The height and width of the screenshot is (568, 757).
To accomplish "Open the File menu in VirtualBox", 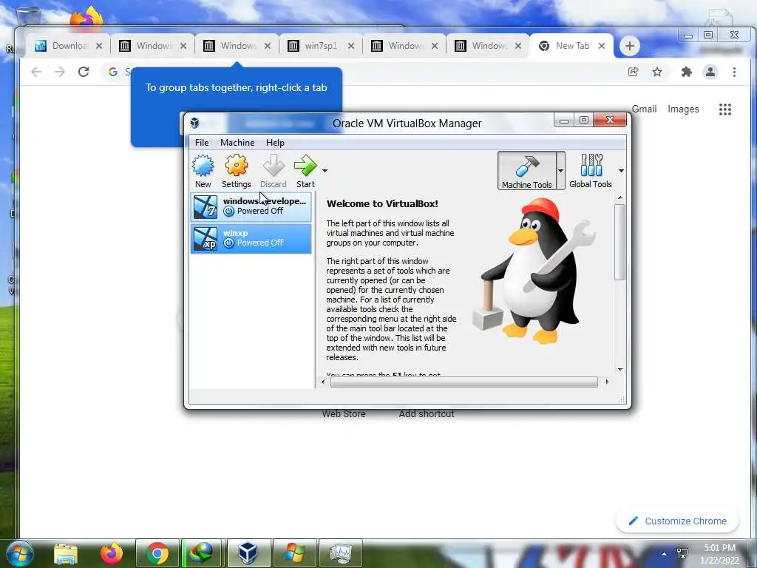I will coord(202,143).
